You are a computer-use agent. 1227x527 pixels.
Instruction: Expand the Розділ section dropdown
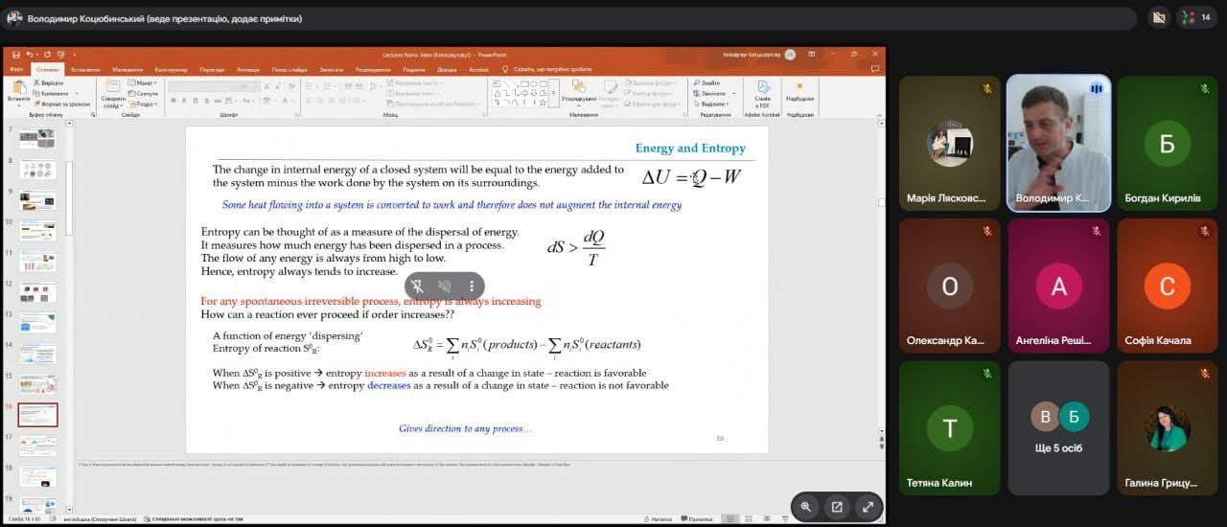[x=143, y=103]
